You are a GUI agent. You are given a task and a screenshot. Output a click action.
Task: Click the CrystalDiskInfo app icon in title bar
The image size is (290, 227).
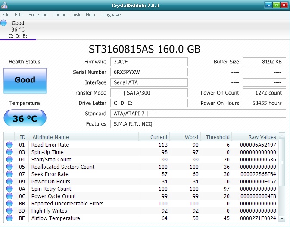4,5
